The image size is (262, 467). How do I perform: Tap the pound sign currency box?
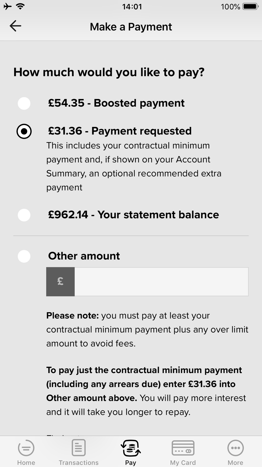(x=61, y=282)
